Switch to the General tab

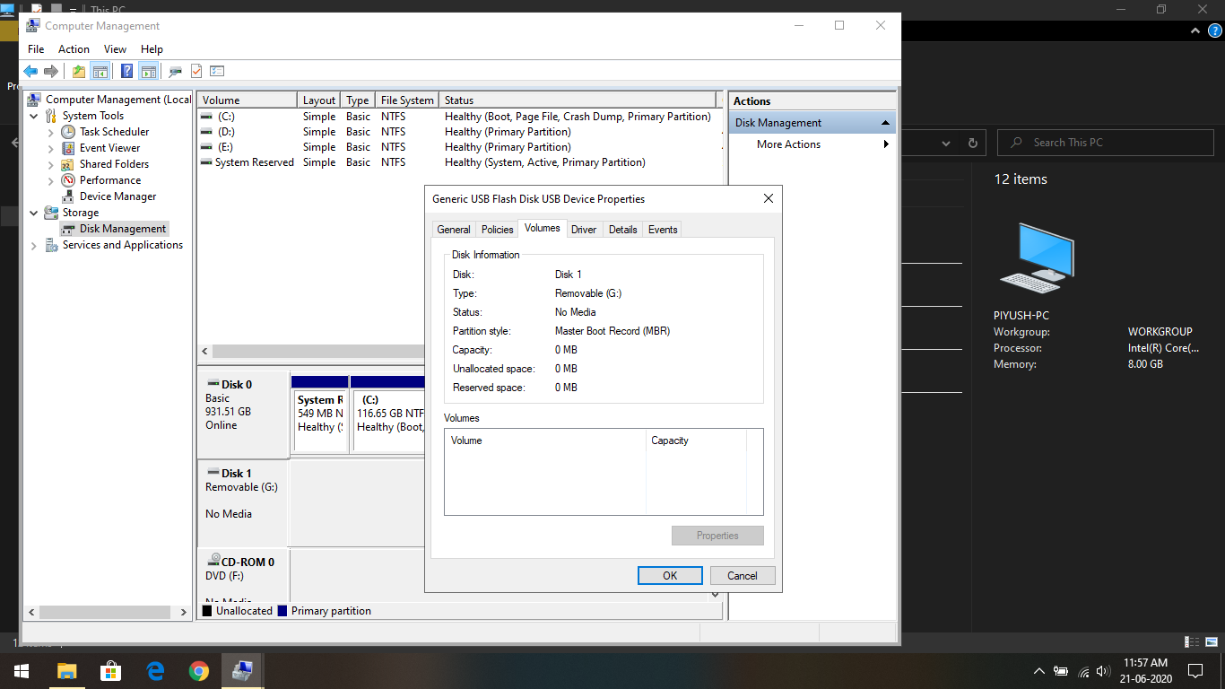click(x=454, y=230)
